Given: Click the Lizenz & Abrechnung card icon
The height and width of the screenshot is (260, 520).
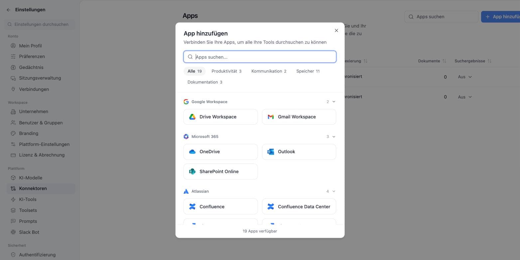Looking at the screenshot, I should coord(13,155).
